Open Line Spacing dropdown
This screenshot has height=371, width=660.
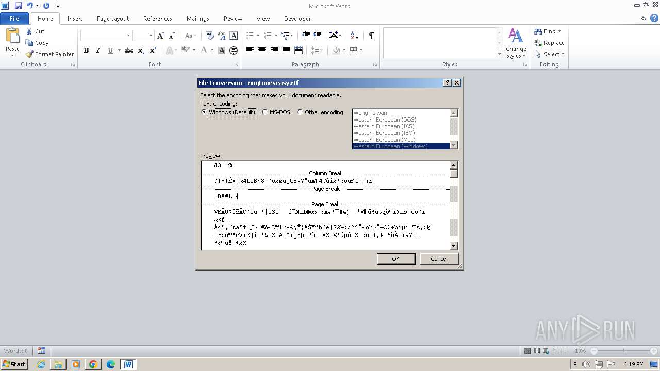click(317, 50)
